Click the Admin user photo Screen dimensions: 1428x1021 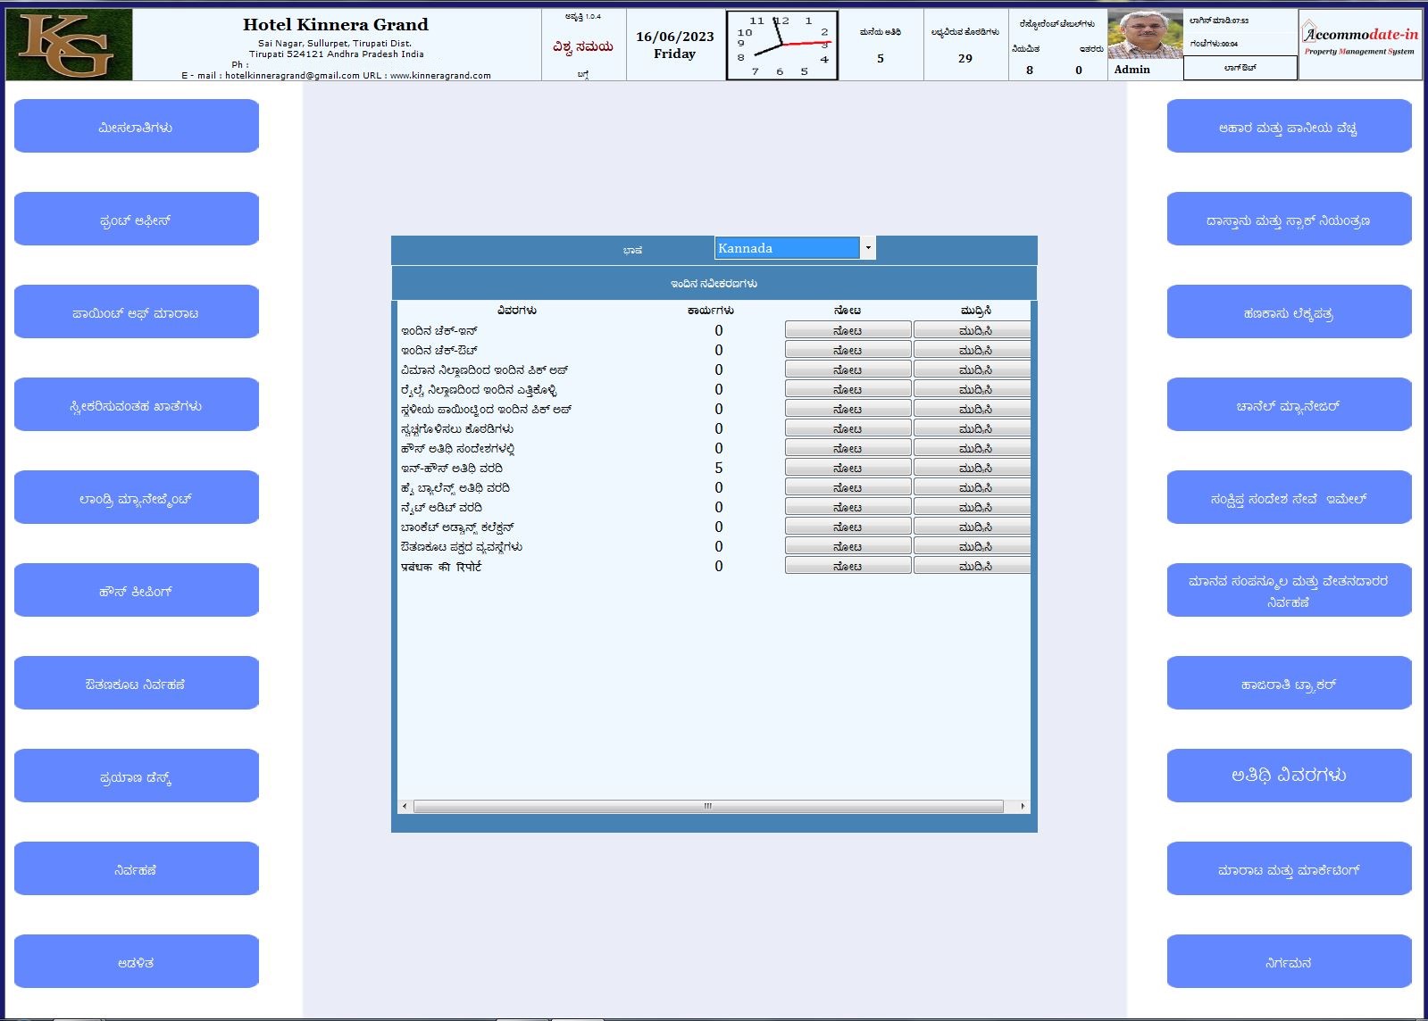point(1145,36)
